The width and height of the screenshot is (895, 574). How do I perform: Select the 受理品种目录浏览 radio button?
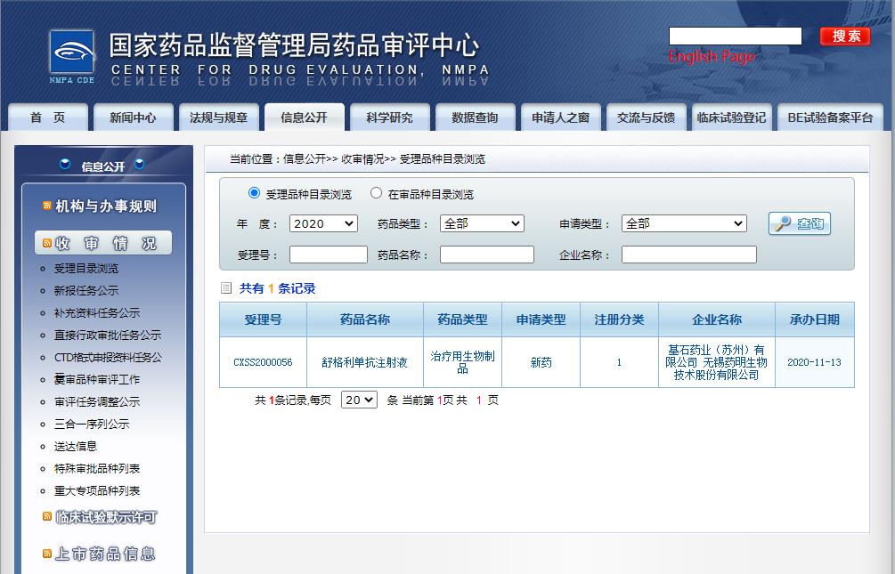click(254, 193)
